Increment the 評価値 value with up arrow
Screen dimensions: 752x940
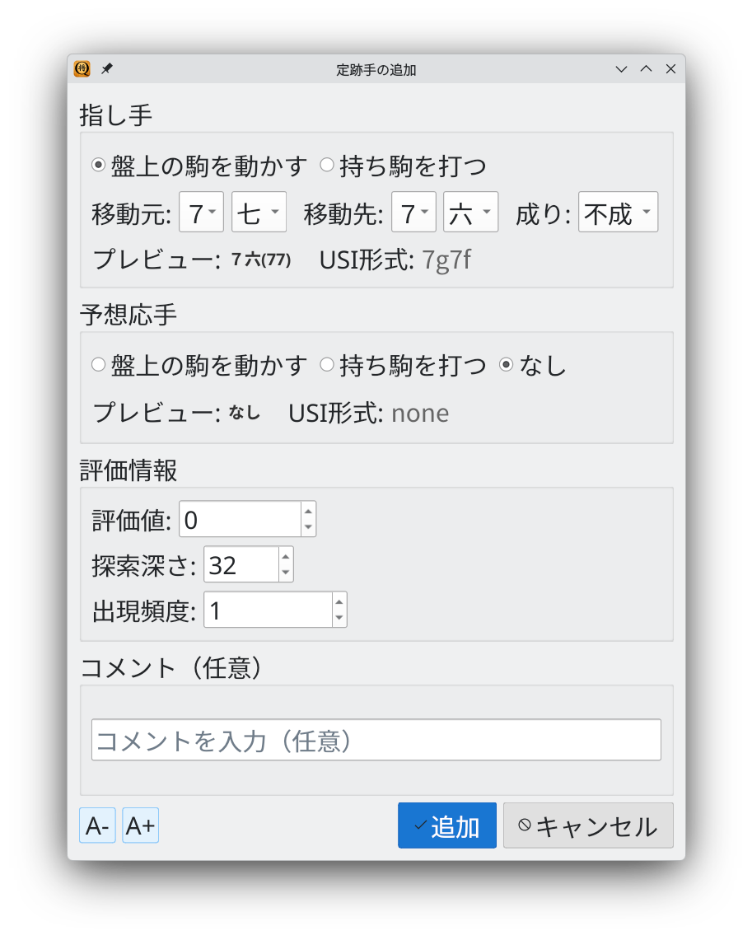pos(309,511)
